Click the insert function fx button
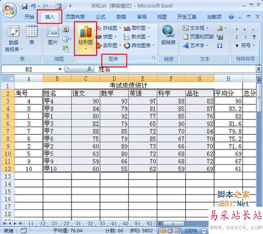The height and width of the screenshot is (234, 263). (x=90, y=69)
